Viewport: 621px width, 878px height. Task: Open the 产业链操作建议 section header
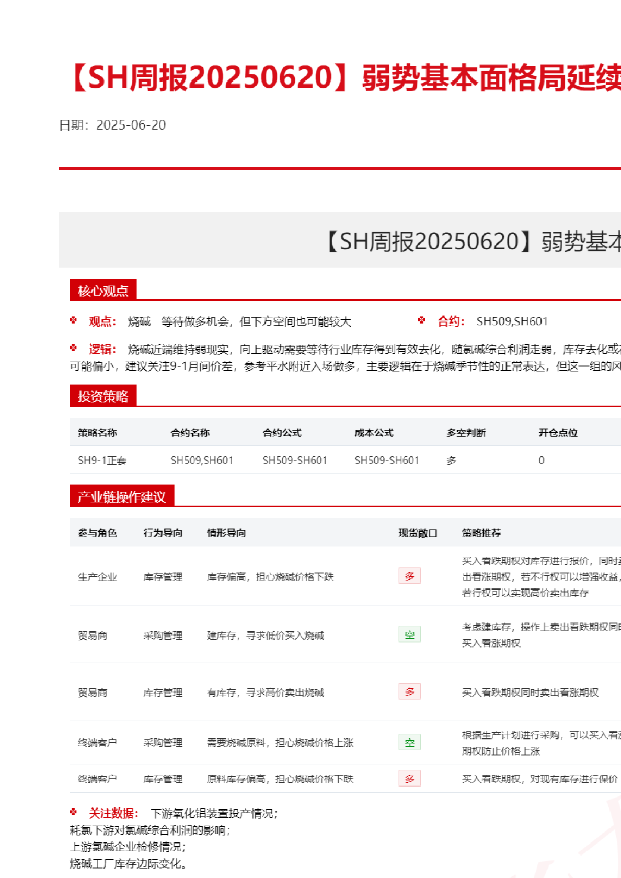point(122,496)
